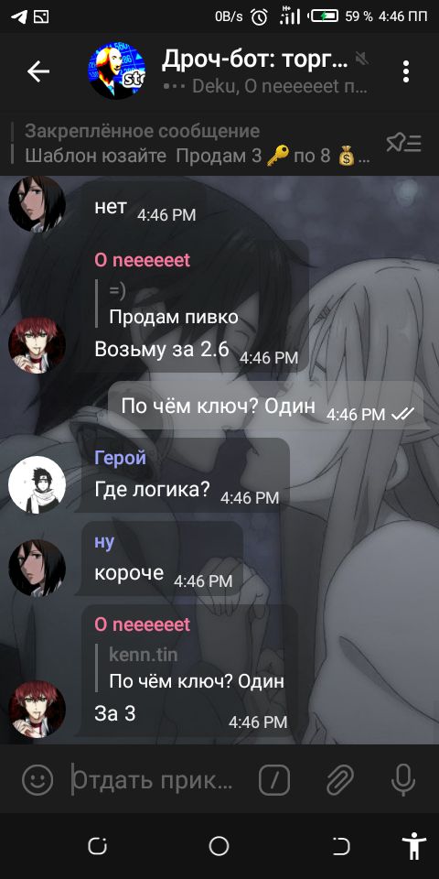
Task: Tap Android home circle button
Action: [219, 846]
